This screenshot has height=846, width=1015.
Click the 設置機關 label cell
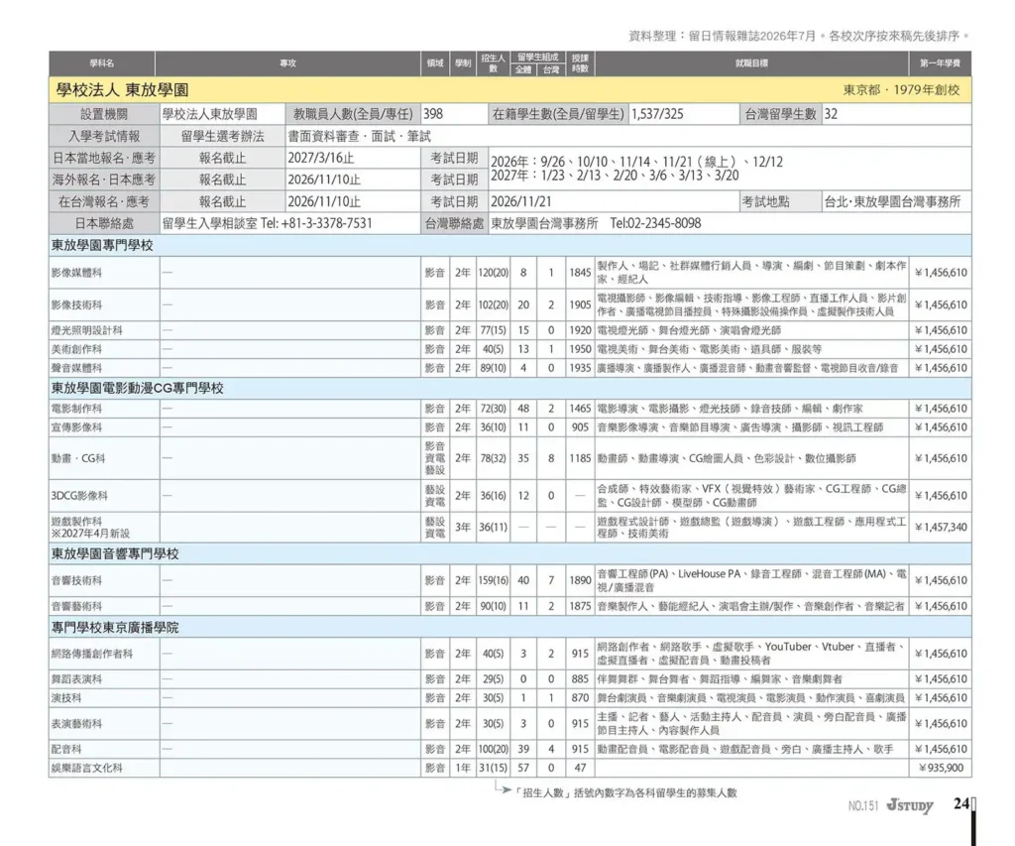click(x=104, y=115)
